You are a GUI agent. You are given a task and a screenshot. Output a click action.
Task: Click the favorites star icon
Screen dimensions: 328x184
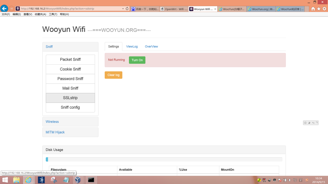point(319,9)
